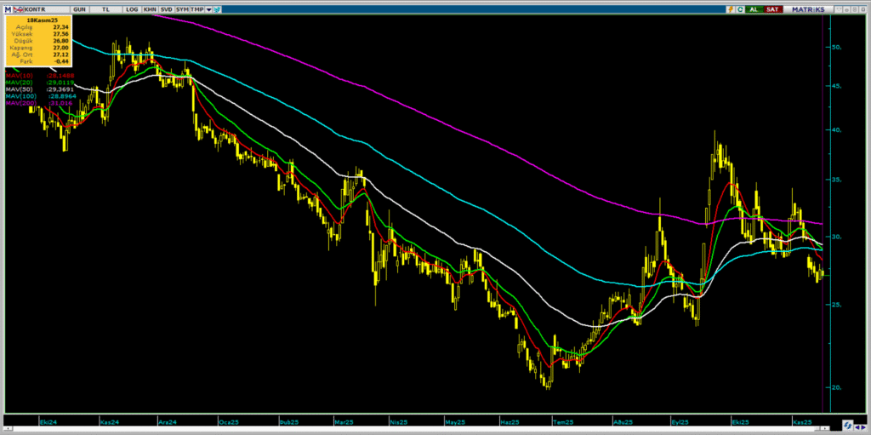Click the symbol search icon beside KONTR
The width and height of the screenshot is (871, 435).
click(x=19, y=9)
